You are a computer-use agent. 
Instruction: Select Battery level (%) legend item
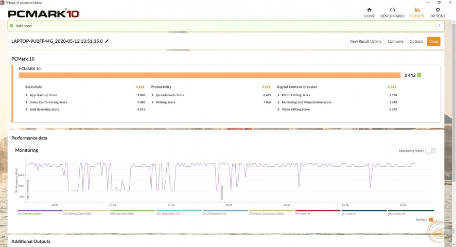pos(411,212)
